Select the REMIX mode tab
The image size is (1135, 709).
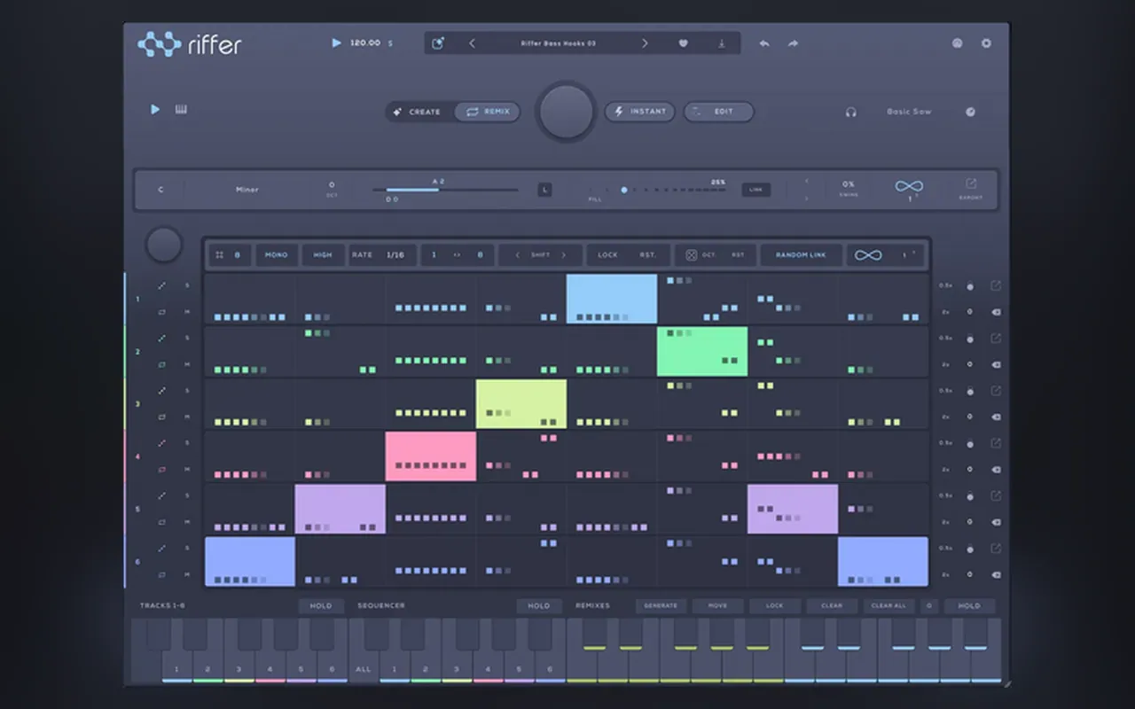click(487, 113)
